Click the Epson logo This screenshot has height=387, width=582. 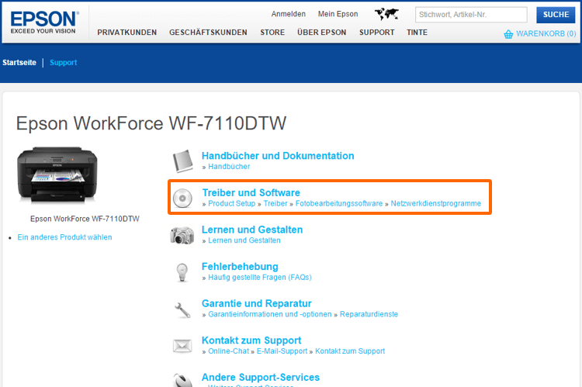point(44,22)
